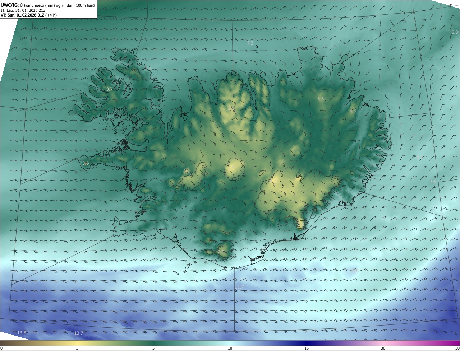Click the '13.5' value label
The height and width of the screenshot is (351, 460).
pos(22,333)
